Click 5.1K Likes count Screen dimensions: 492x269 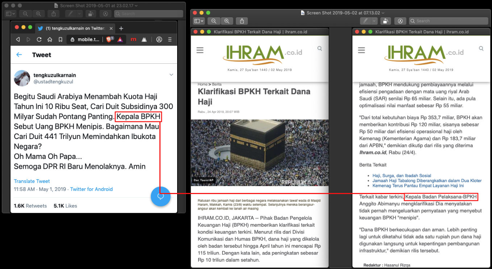tap(65, 206)
